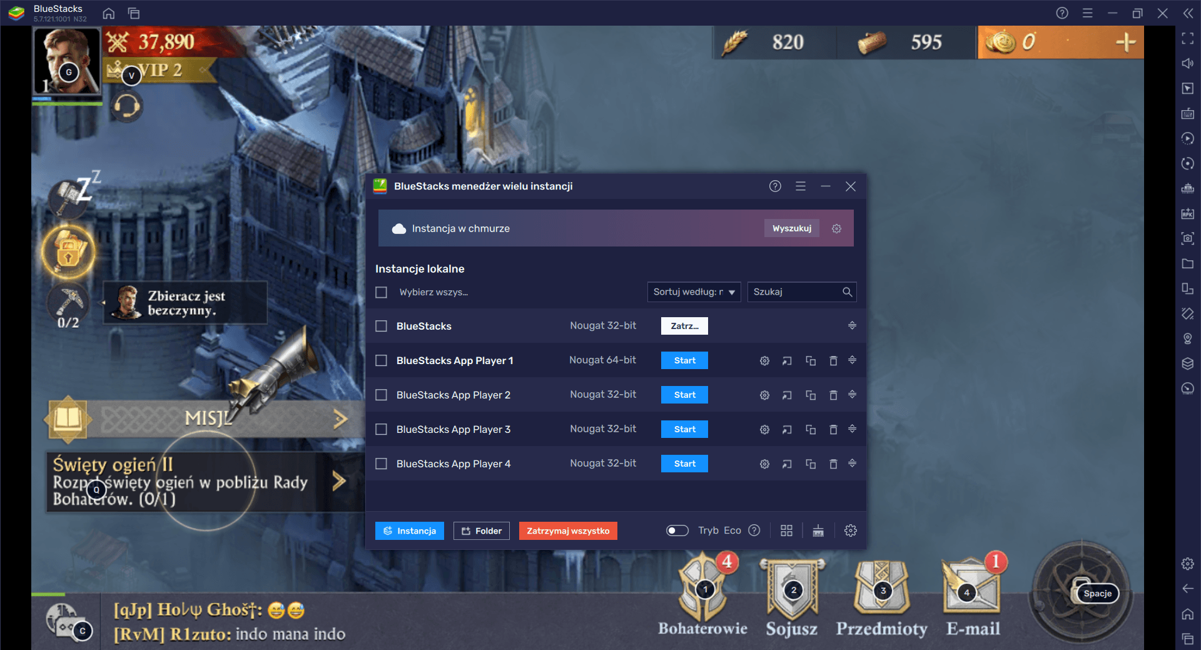Viewport: 1201px width, 650px height.
Task: Delete BlueStacks App Player 1 instance
Action: coord(833,360)
